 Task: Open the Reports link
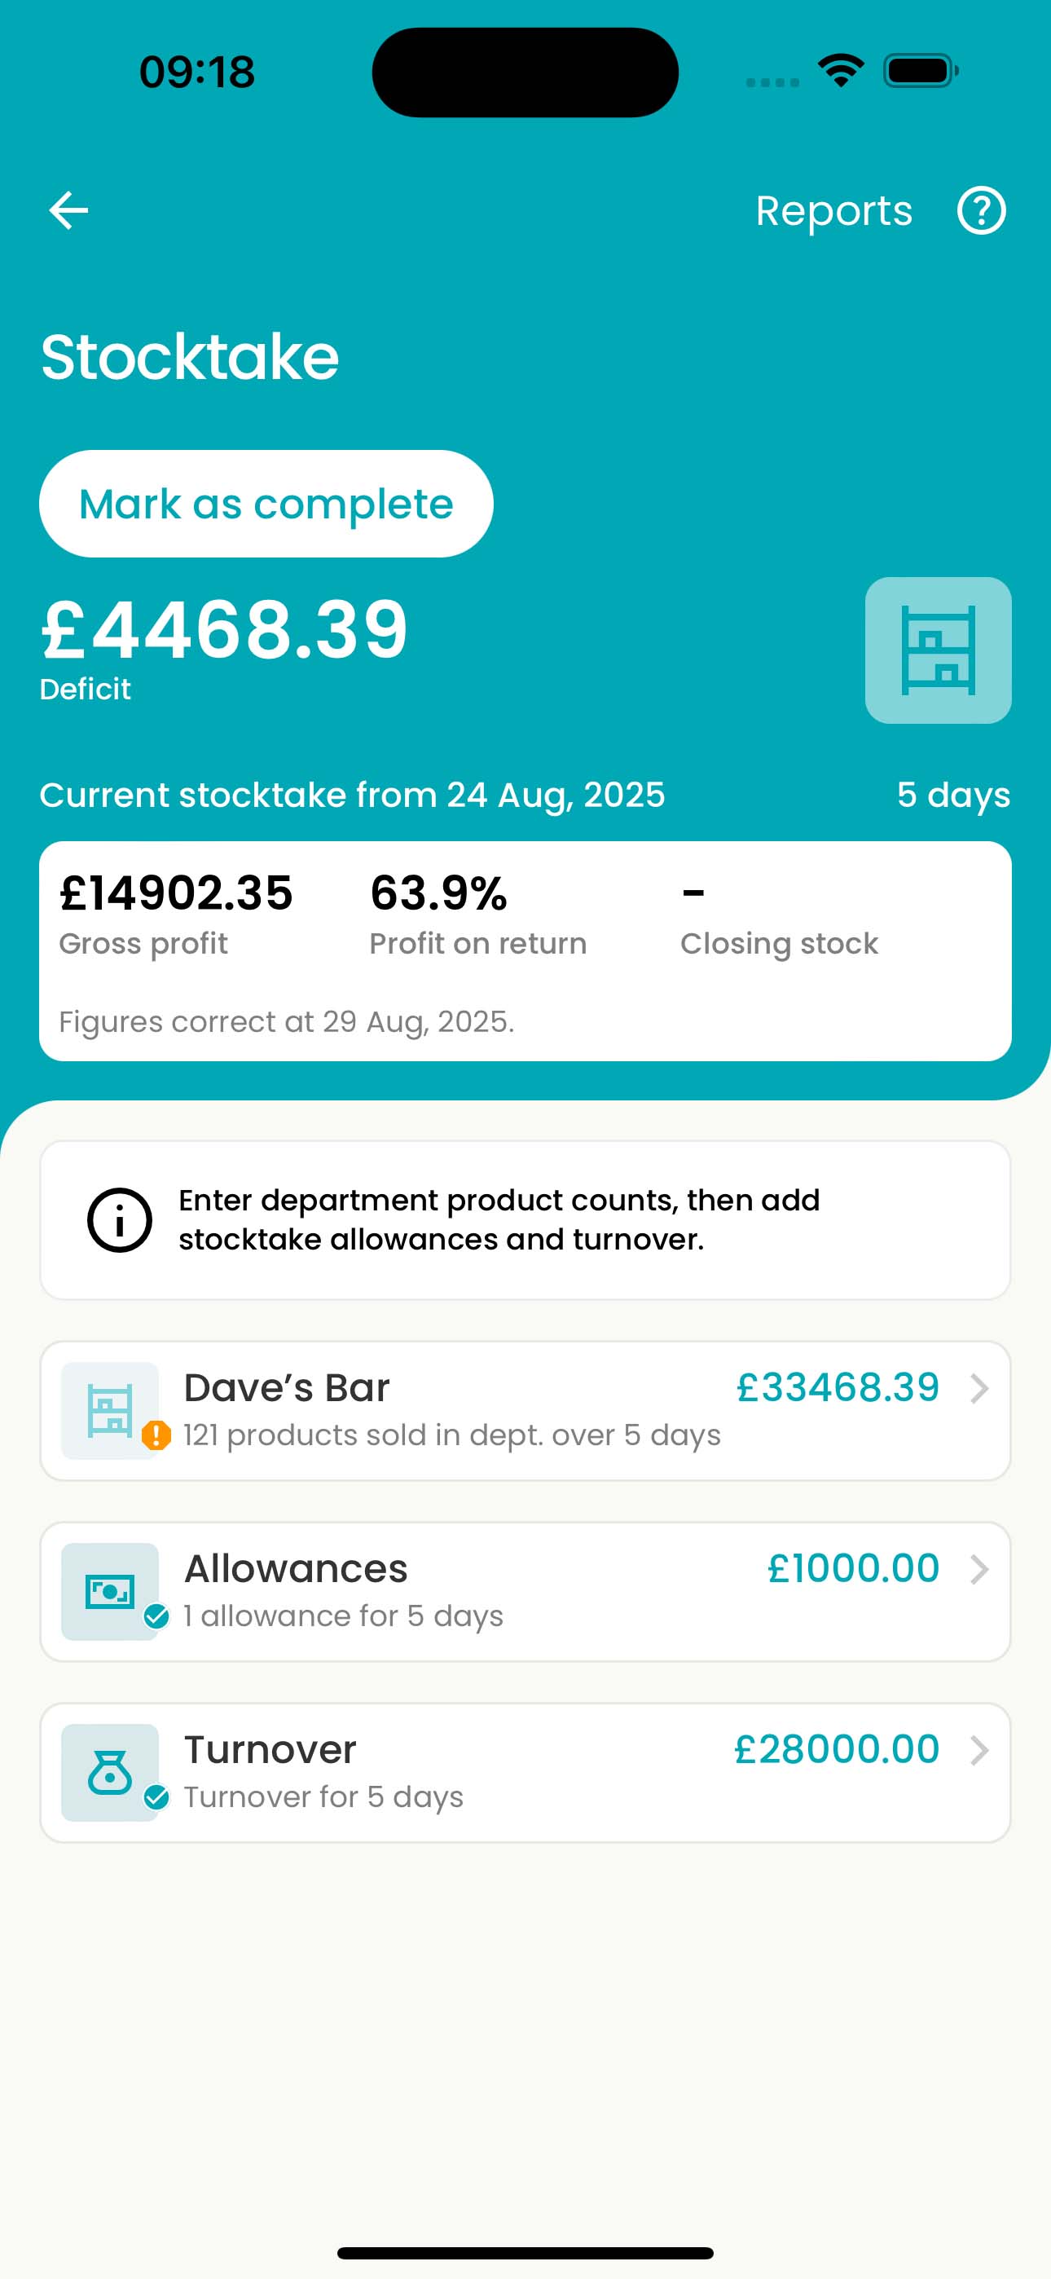833,210
